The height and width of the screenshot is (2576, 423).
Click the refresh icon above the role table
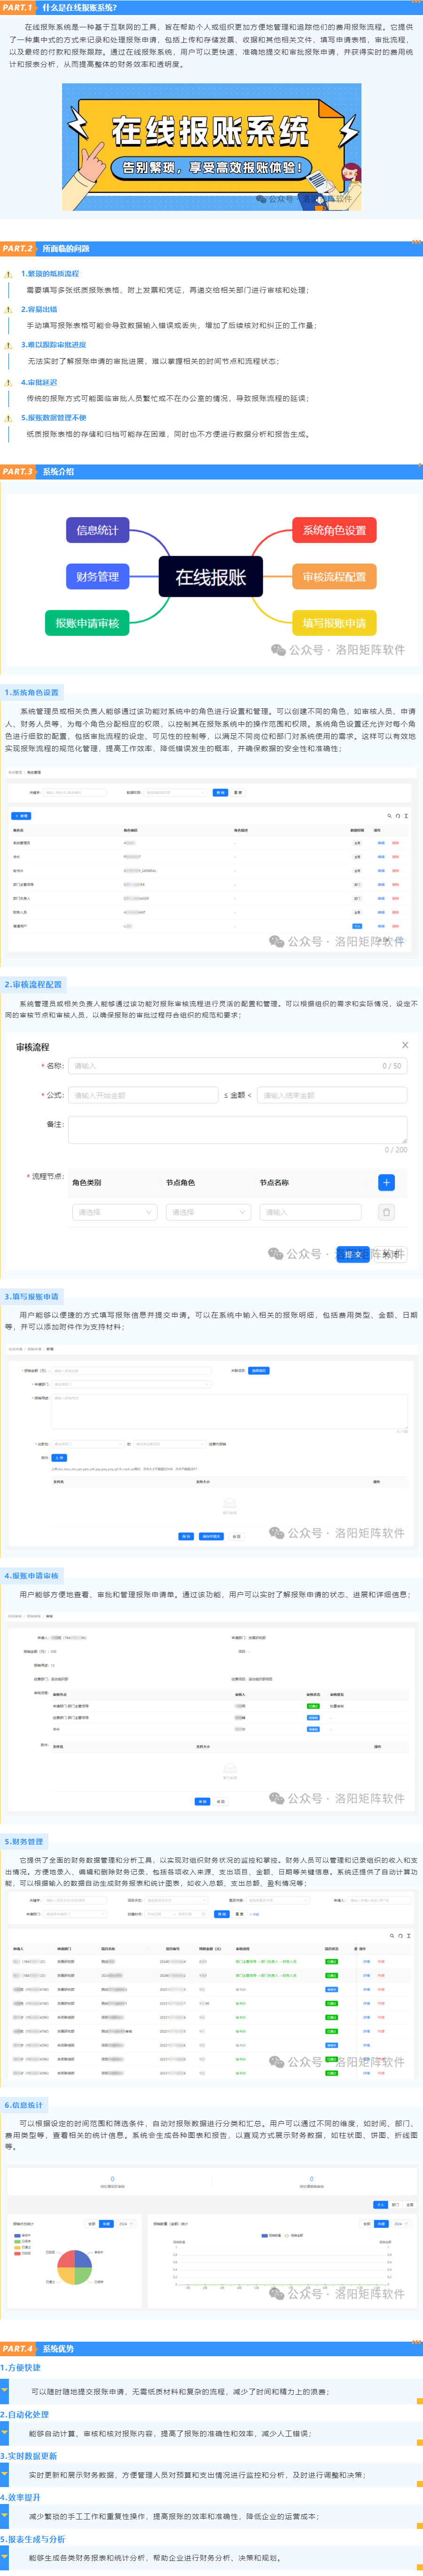(x=398, y=816)
